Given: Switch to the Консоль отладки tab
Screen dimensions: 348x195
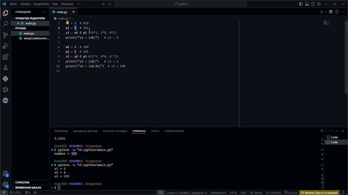Looking at the screenshot, I should point(115,131).
